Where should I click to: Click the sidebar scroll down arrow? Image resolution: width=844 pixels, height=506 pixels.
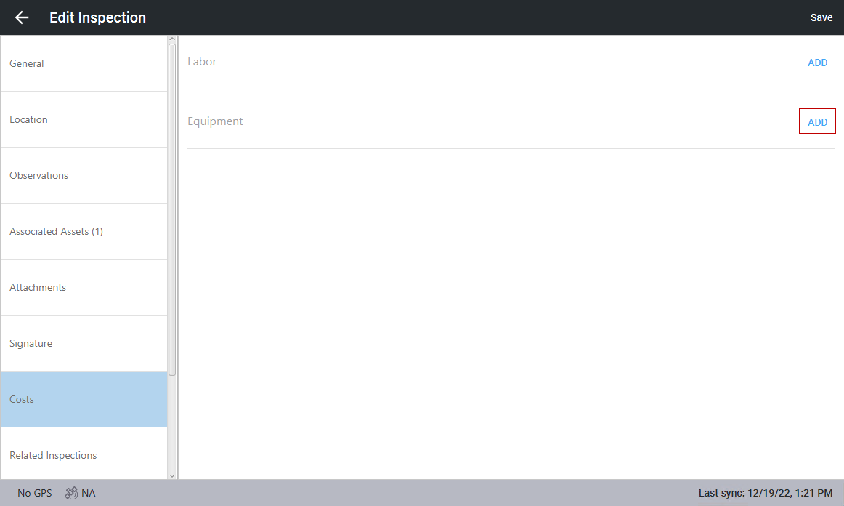(x=172, y=475)
